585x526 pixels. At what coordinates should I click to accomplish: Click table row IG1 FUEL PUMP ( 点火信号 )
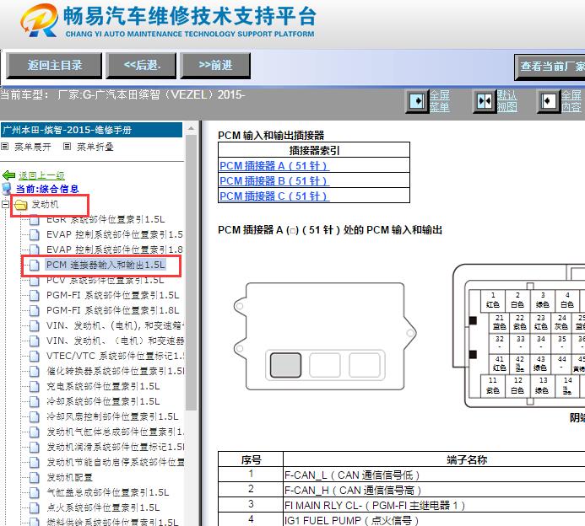tap(402, 520)
